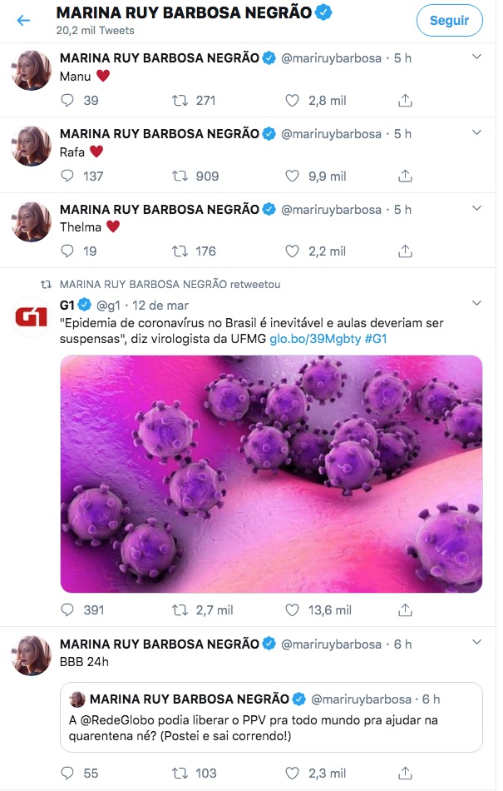Open the coronavirus image in the tweet
The image size is (503, 791).
pos(271,474)
